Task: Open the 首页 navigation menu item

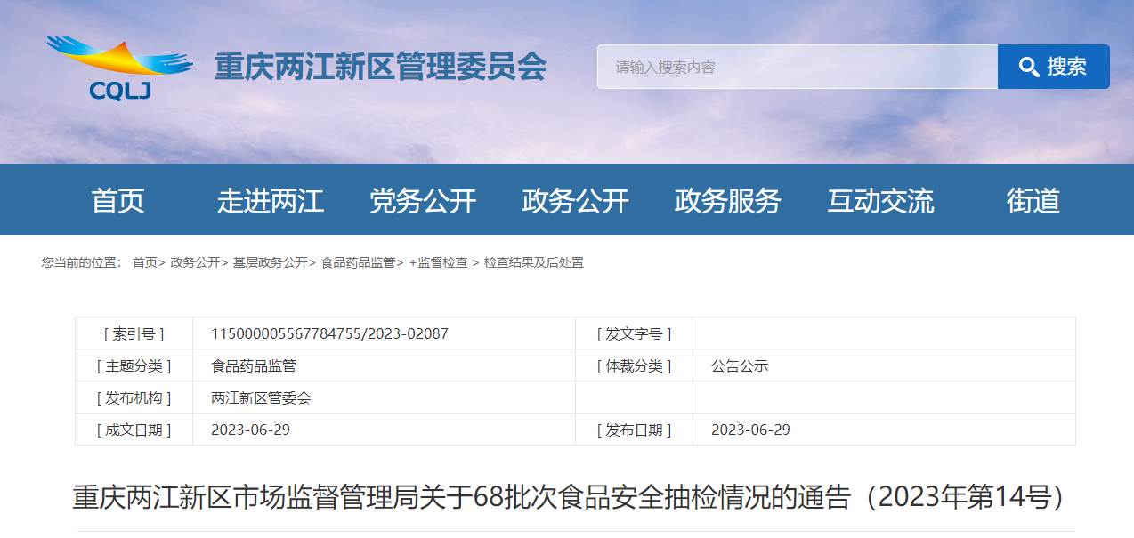Action: 117,201
